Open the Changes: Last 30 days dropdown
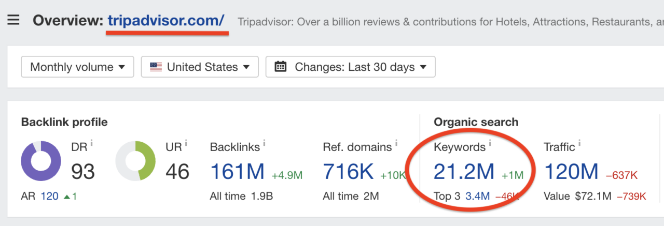 350,67
